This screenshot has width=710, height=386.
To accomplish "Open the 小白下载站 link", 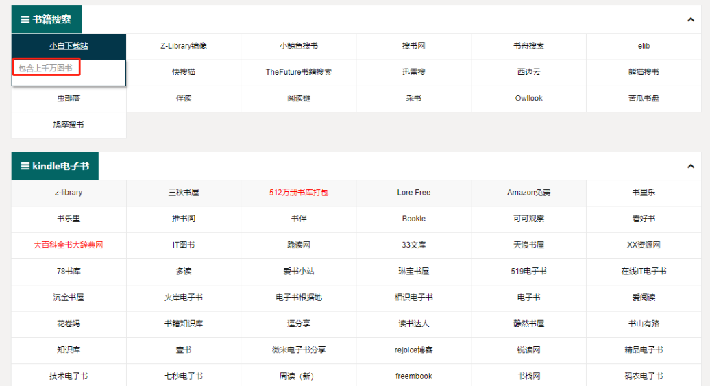I will 69,46.
